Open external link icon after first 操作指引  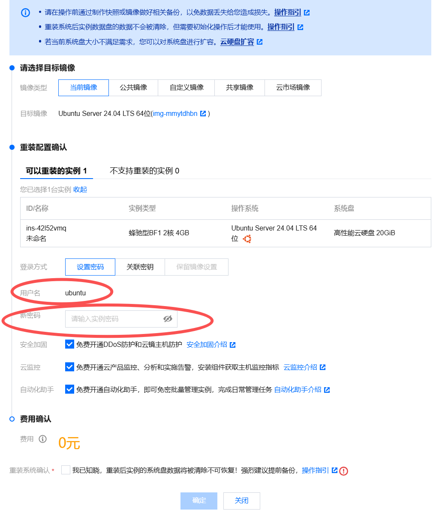pyautogui.click(x=307, y=12)
